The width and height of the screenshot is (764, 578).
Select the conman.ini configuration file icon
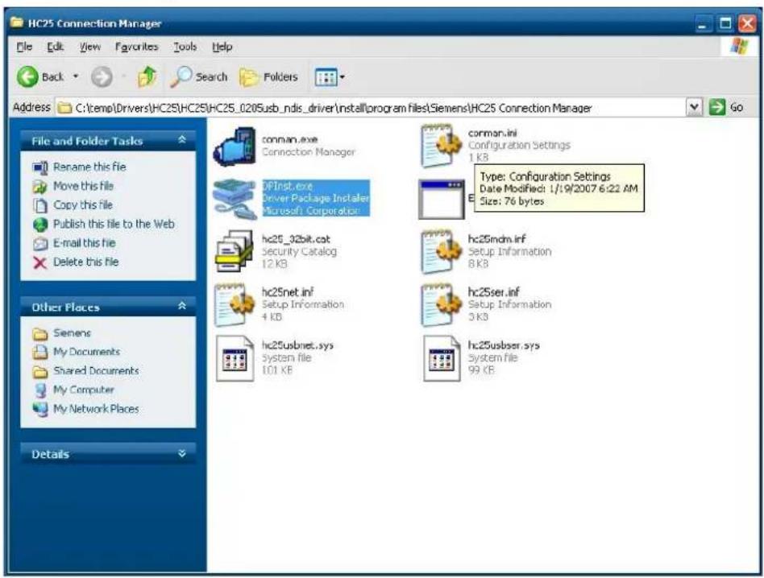[x=441, y=146]
